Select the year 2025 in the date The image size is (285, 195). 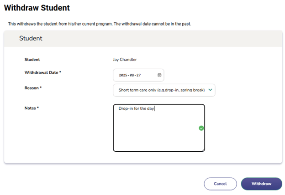click(122, 75)
